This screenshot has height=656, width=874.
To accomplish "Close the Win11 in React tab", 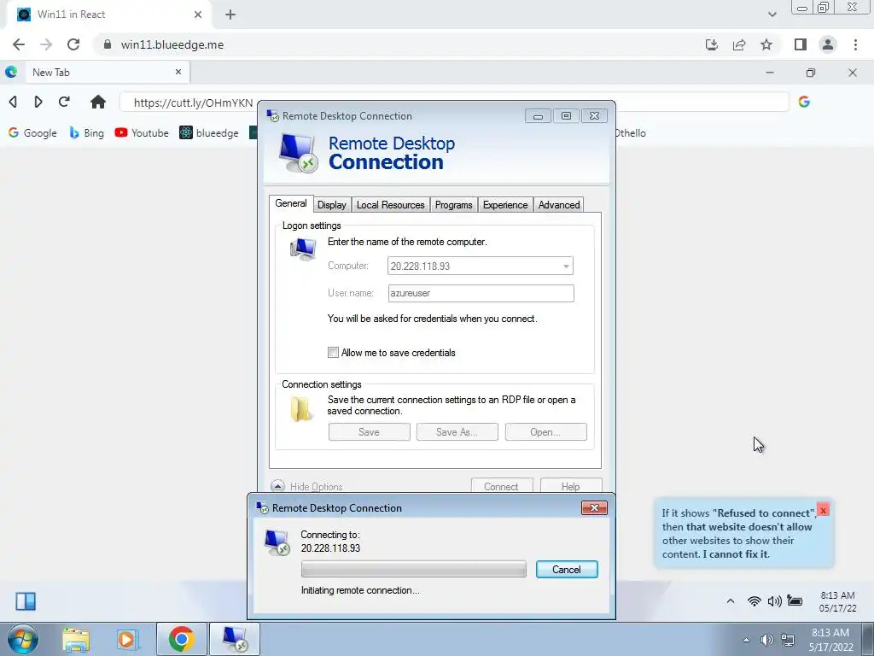I will (x=198, y=15).
